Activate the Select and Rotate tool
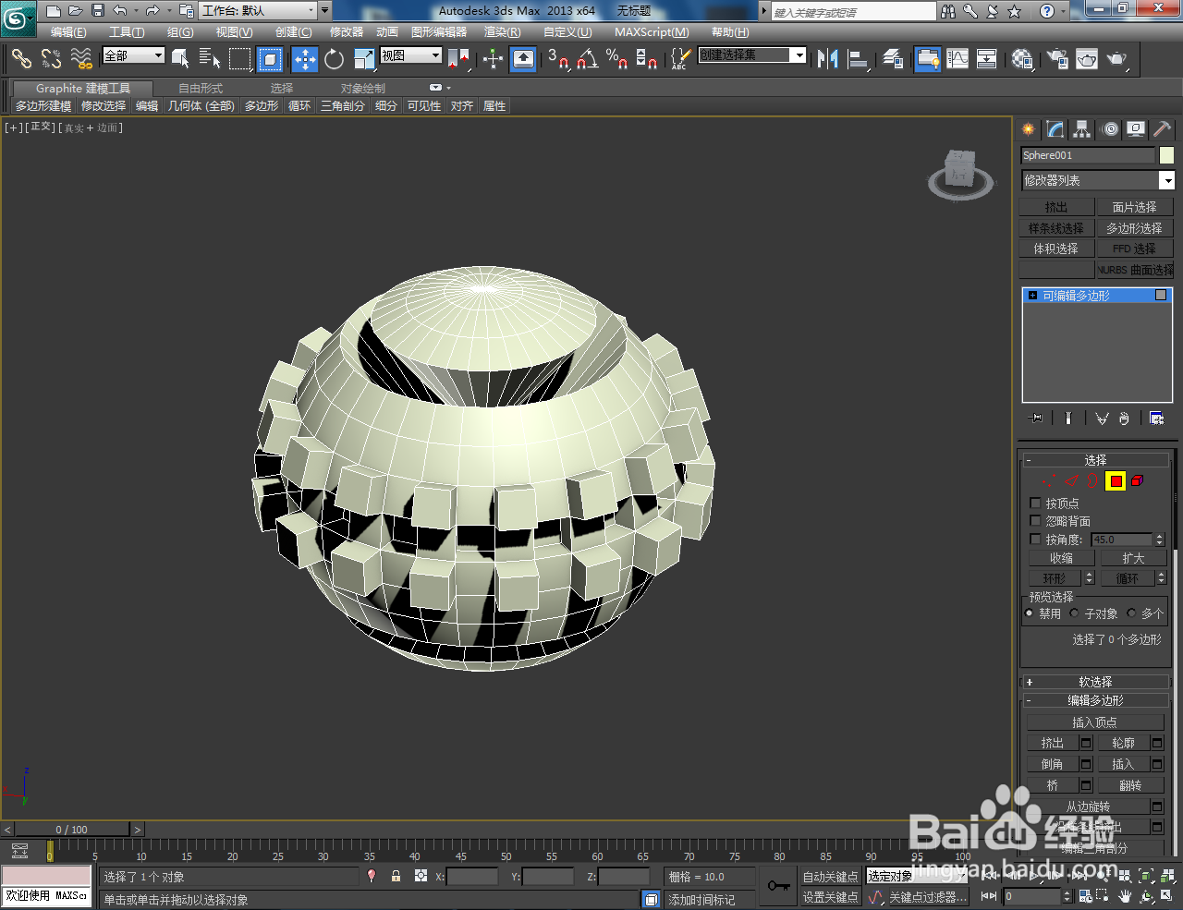The height and width of the screenshot is (910, 1183). 333,59
